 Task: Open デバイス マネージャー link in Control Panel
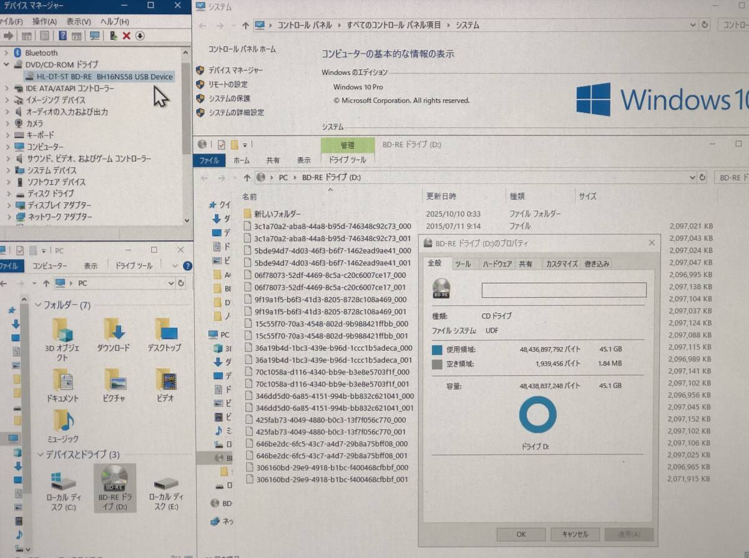pos(235,71)
